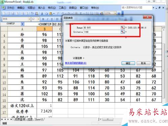Click last-sheet tab scroll arrow
The width and height of the screenshot is (168, 126).
(11, 119)
